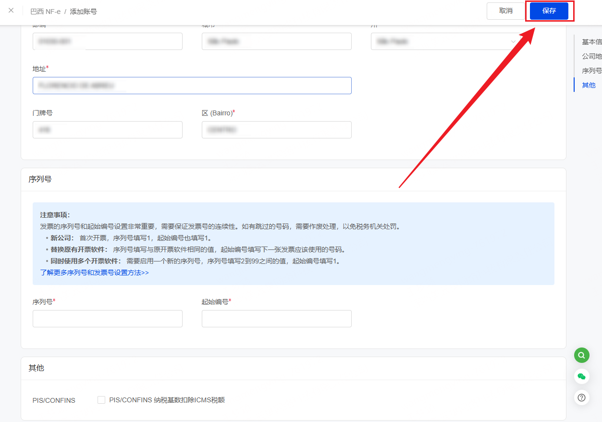
Task: Click the 门牌号 input field
Action: coord(108,130)
